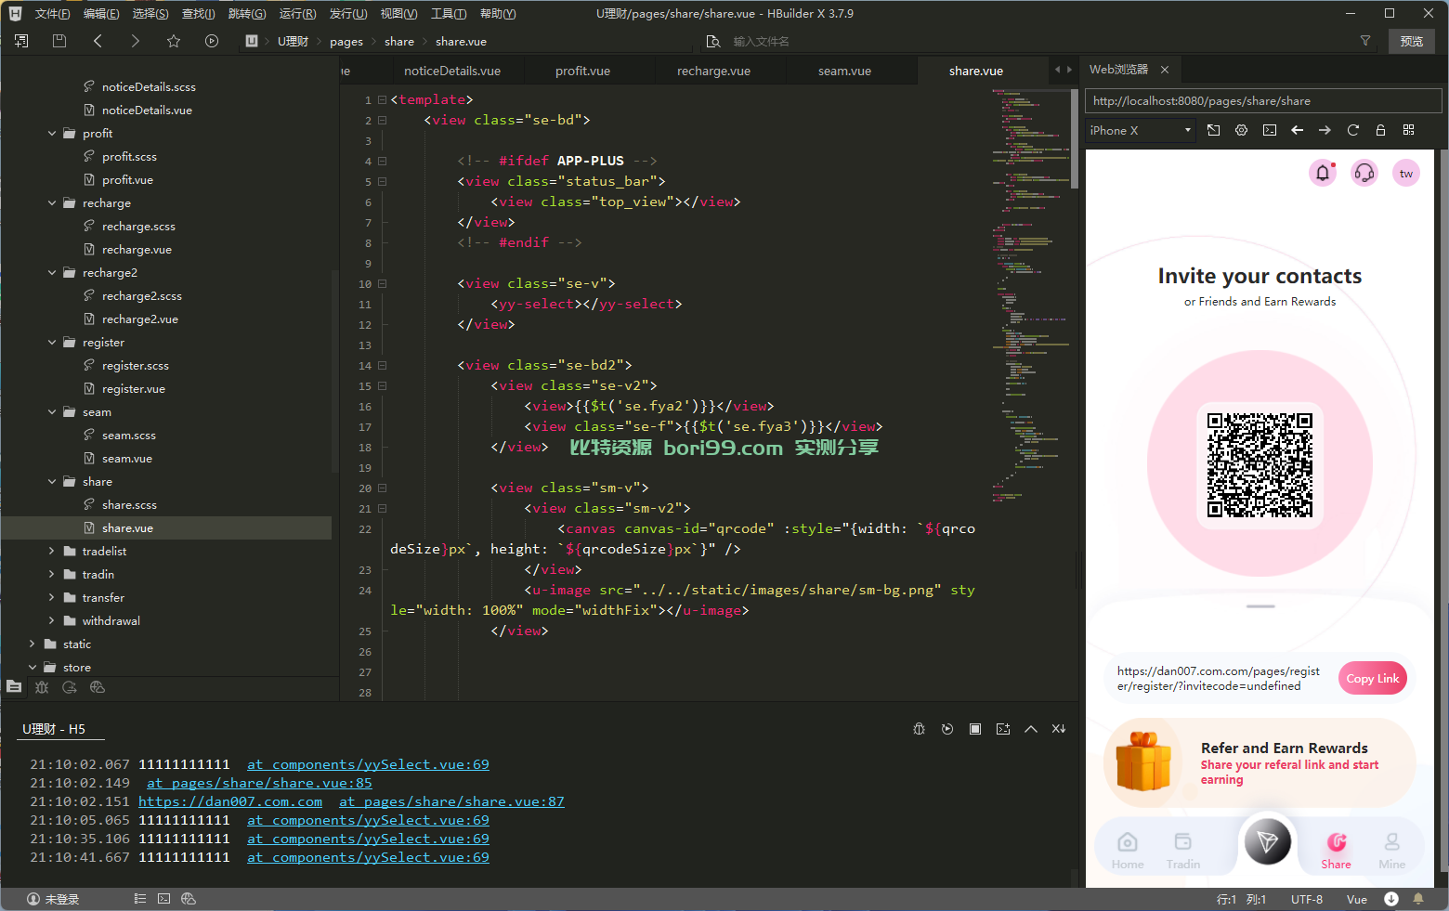The height and width of the screenshot is (911, 1449).
Task: Expand the withdrawal folder
Action: tap(52, 621)
